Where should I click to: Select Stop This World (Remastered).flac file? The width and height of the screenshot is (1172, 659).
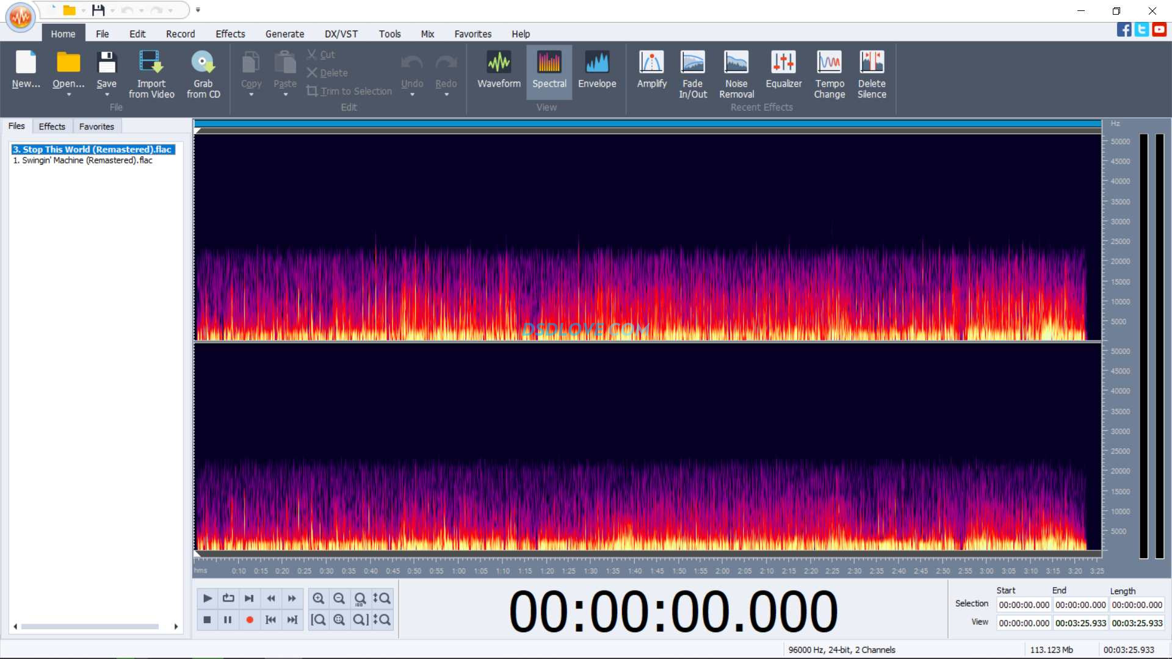coord(92,149)
